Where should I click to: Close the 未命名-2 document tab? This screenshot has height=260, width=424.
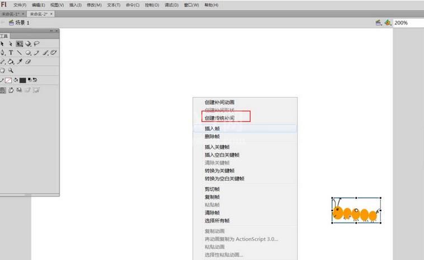[51, 14]
